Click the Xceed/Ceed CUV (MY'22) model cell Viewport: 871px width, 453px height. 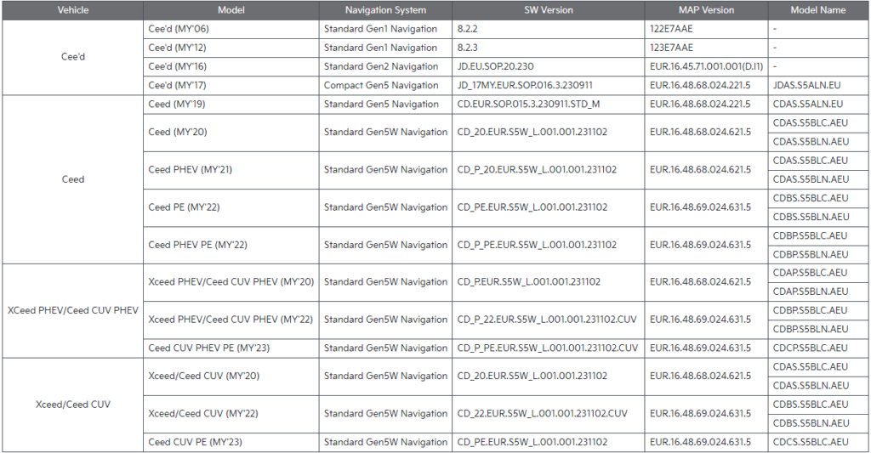[x=231, y=414]
